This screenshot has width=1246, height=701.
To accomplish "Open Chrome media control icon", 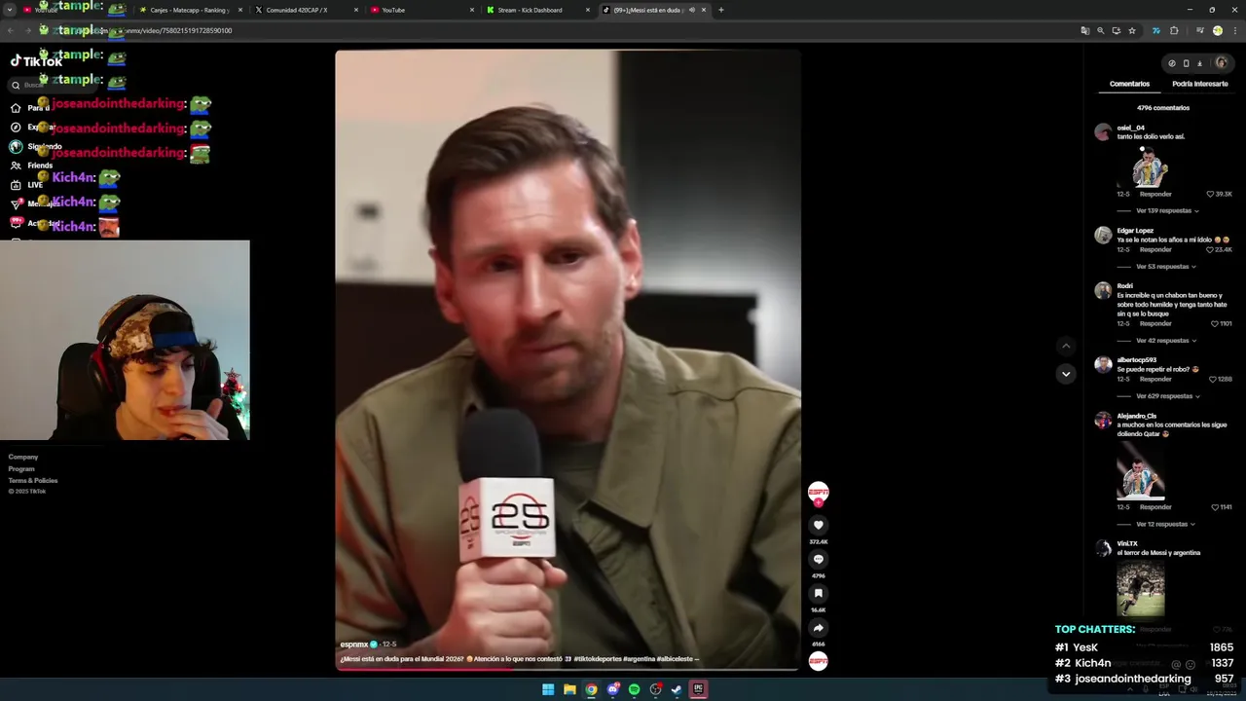I will [x=1200, y=30].
